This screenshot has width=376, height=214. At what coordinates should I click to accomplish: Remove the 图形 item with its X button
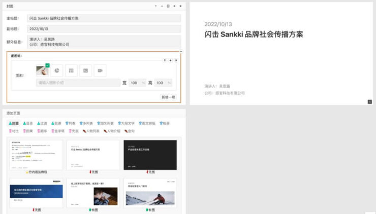[x=176, y=60]
